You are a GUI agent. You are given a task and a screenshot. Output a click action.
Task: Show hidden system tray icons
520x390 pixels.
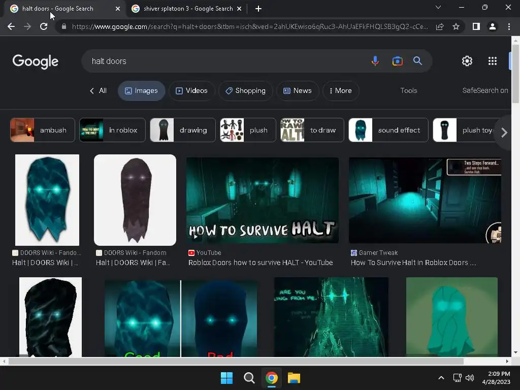[x=441, y=378]
